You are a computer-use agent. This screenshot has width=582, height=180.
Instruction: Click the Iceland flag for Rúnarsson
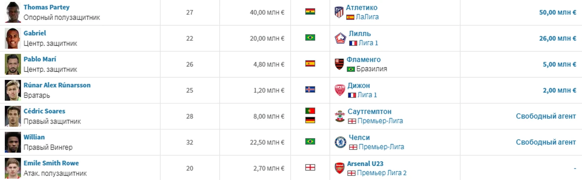[x=310, y=90]
